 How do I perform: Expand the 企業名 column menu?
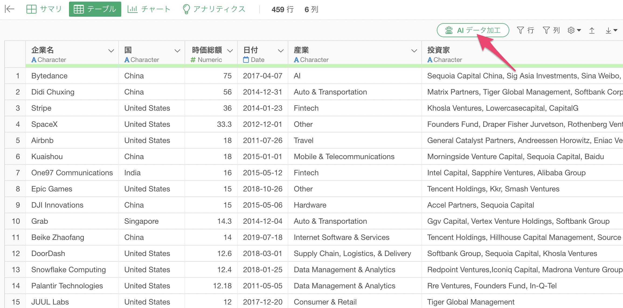point(111,51)
